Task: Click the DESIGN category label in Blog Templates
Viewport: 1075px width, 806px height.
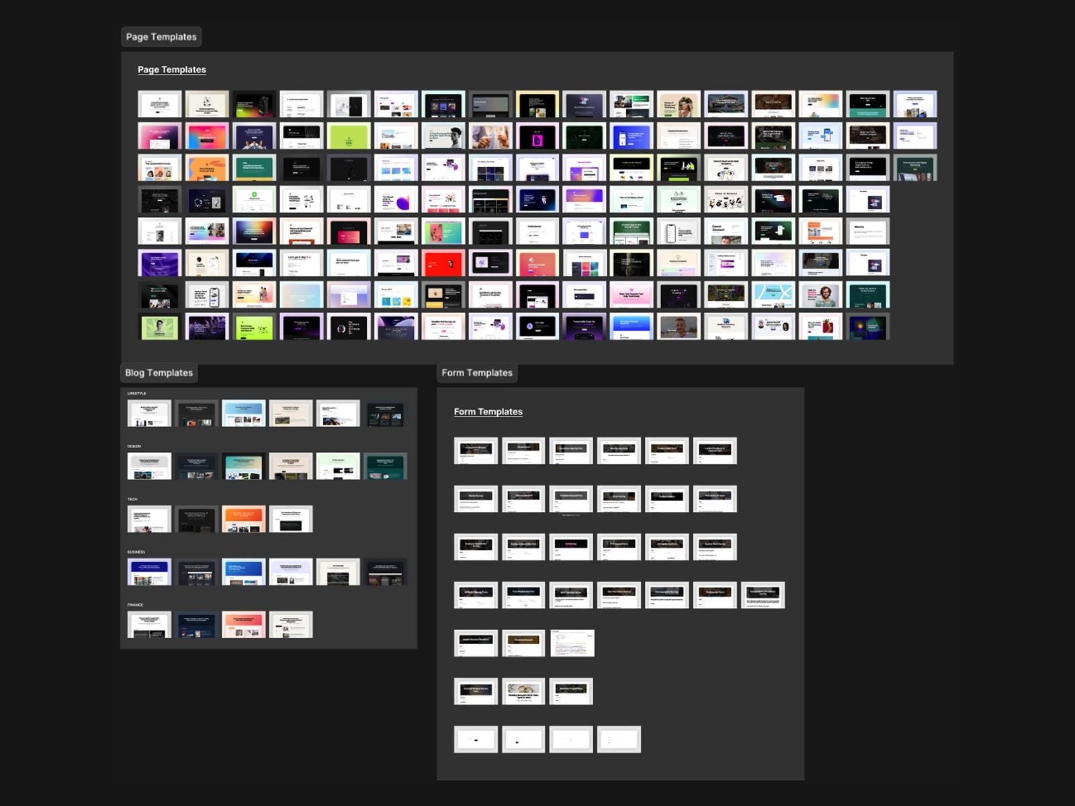Action: (133, 446)
